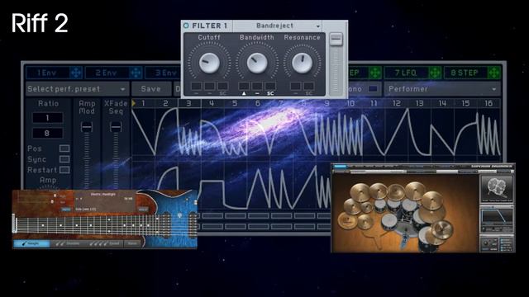The image size is (529, 297).
Task: Select performer step 12
Action: [397, 103]
